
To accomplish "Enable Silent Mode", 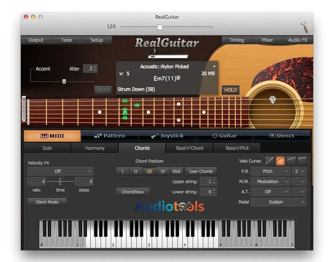I will tap(47, 202).
